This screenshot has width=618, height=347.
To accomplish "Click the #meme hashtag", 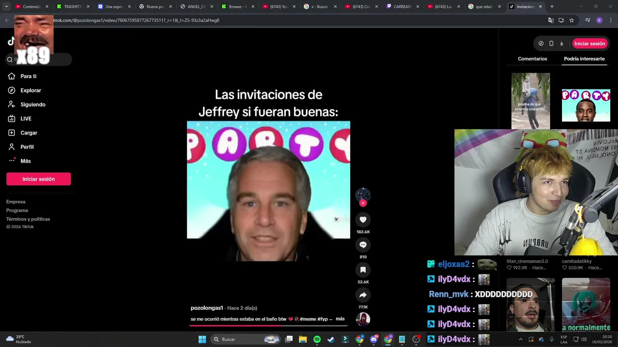I will (x=308, y=319).
